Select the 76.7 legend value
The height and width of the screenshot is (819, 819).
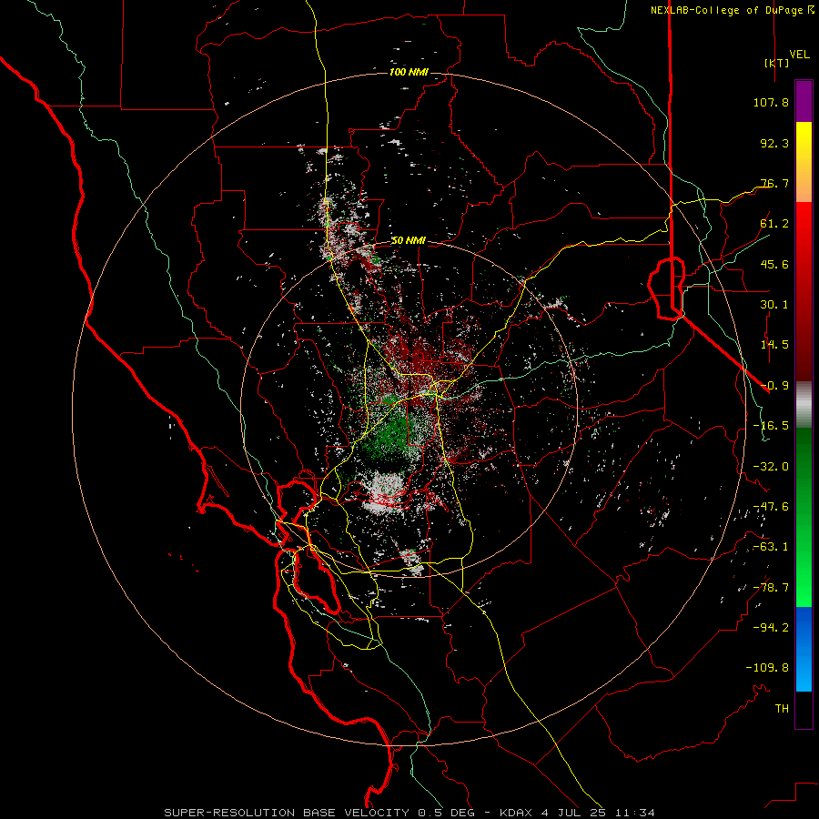point(774,183)
